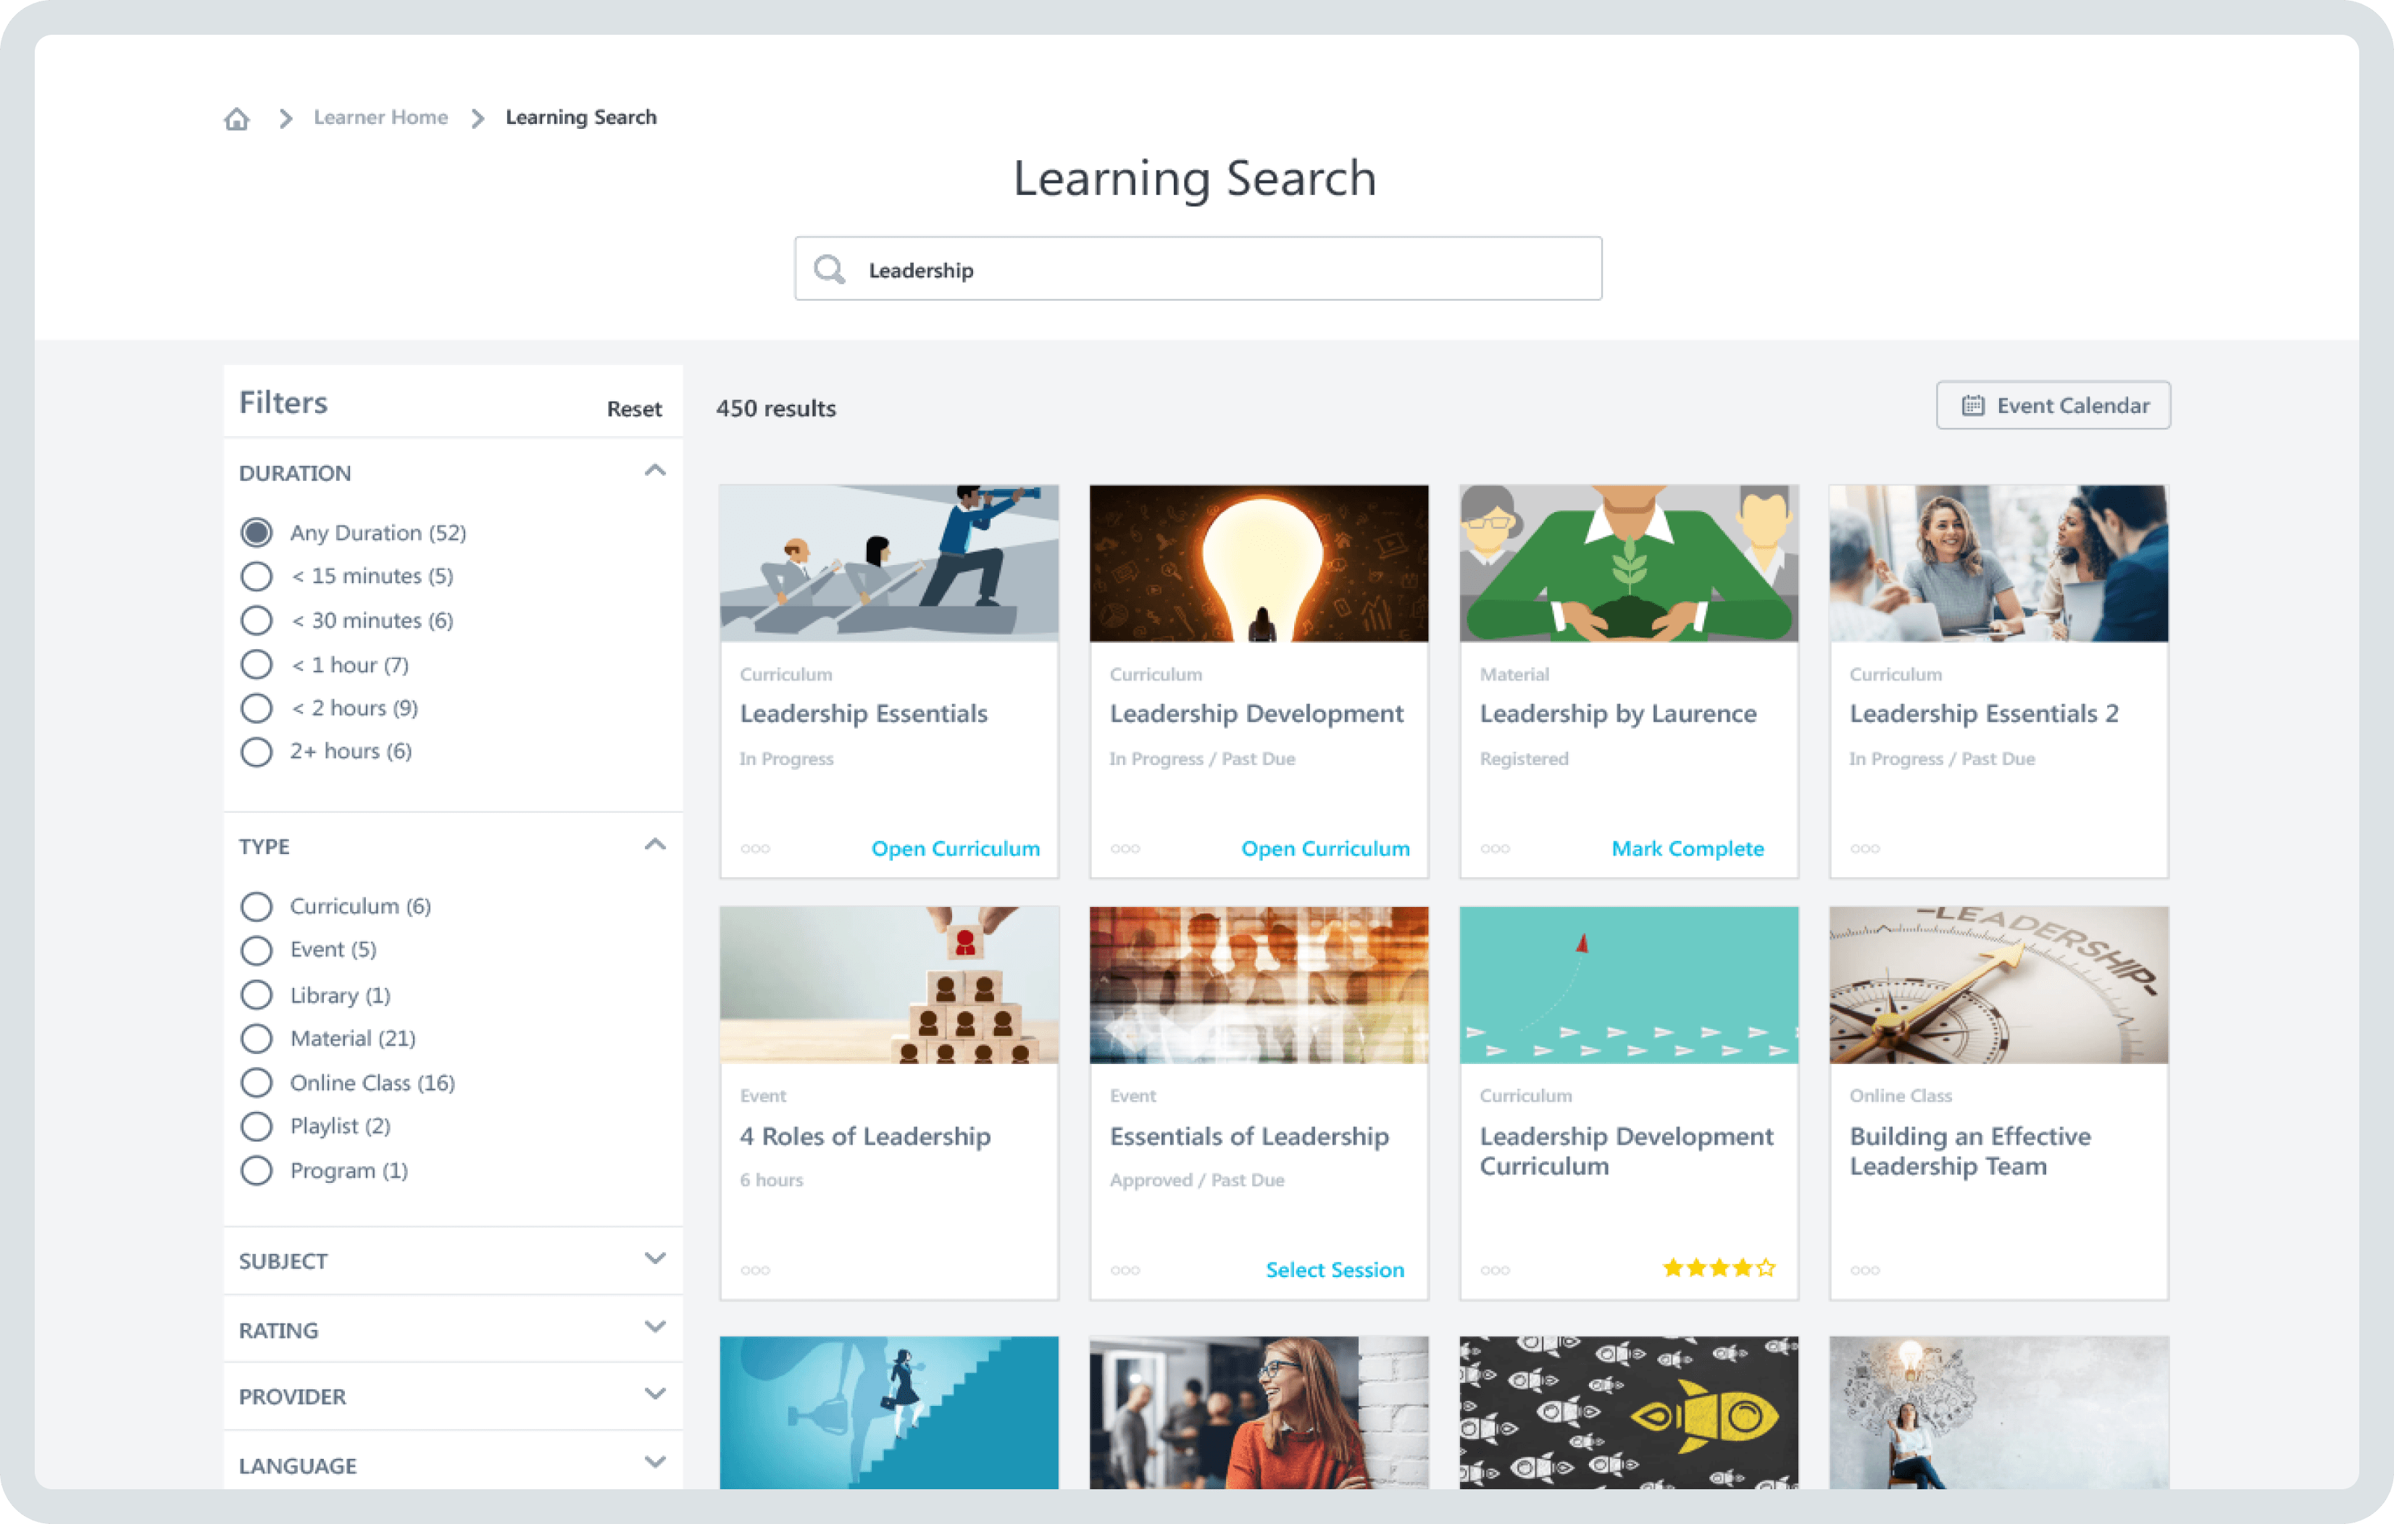2394x1524 pixels.
Task: Click the Learning Search breadcrumb item
Action: click(x=580, y=117)
